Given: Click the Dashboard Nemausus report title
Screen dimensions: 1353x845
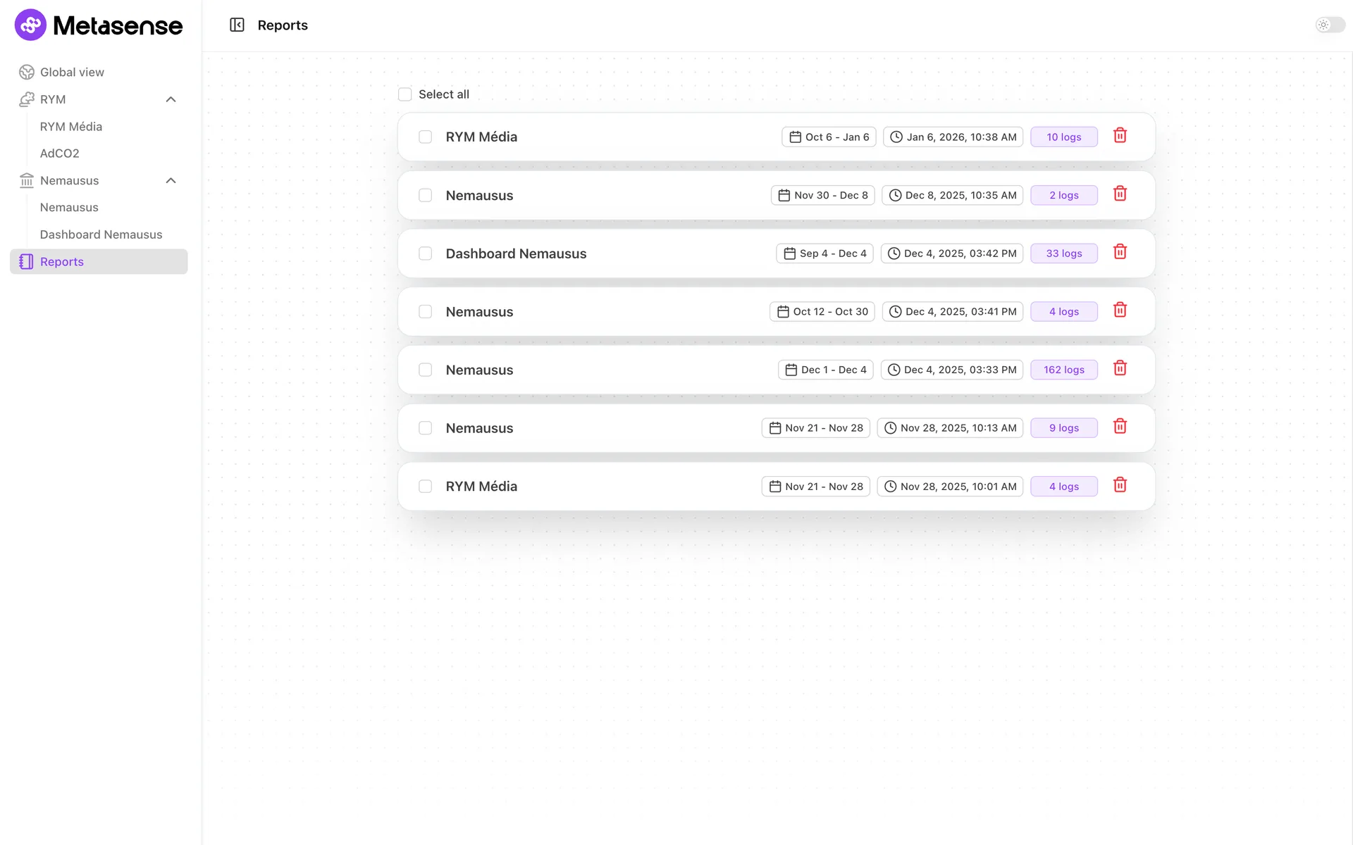Looking at the screenshot, I should (516, 254).
